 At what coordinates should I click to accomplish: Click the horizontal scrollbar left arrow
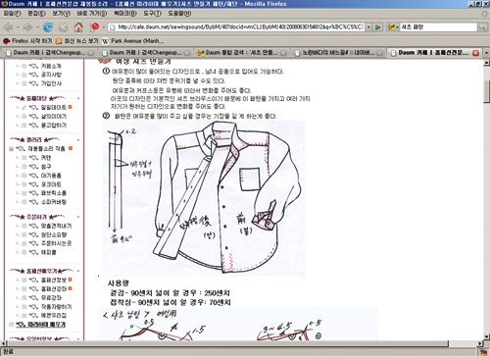click(x=3, y=343)
